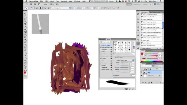The image size is (187, 105).
Task: Select Layer 1 in Layers panel
Action: (152, 72)
